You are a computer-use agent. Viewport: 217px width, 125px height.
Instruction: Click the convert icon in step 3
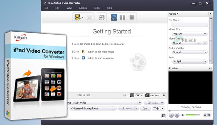83,58
